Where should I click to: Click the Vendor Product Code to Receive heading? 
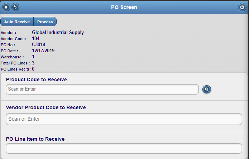click(x=46, y=107)
